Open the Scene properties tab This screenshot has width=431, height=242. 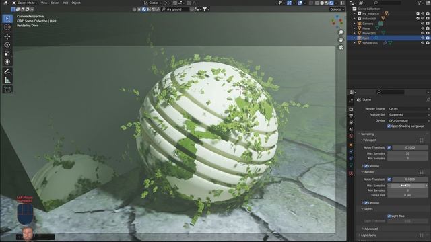[351, 129]
